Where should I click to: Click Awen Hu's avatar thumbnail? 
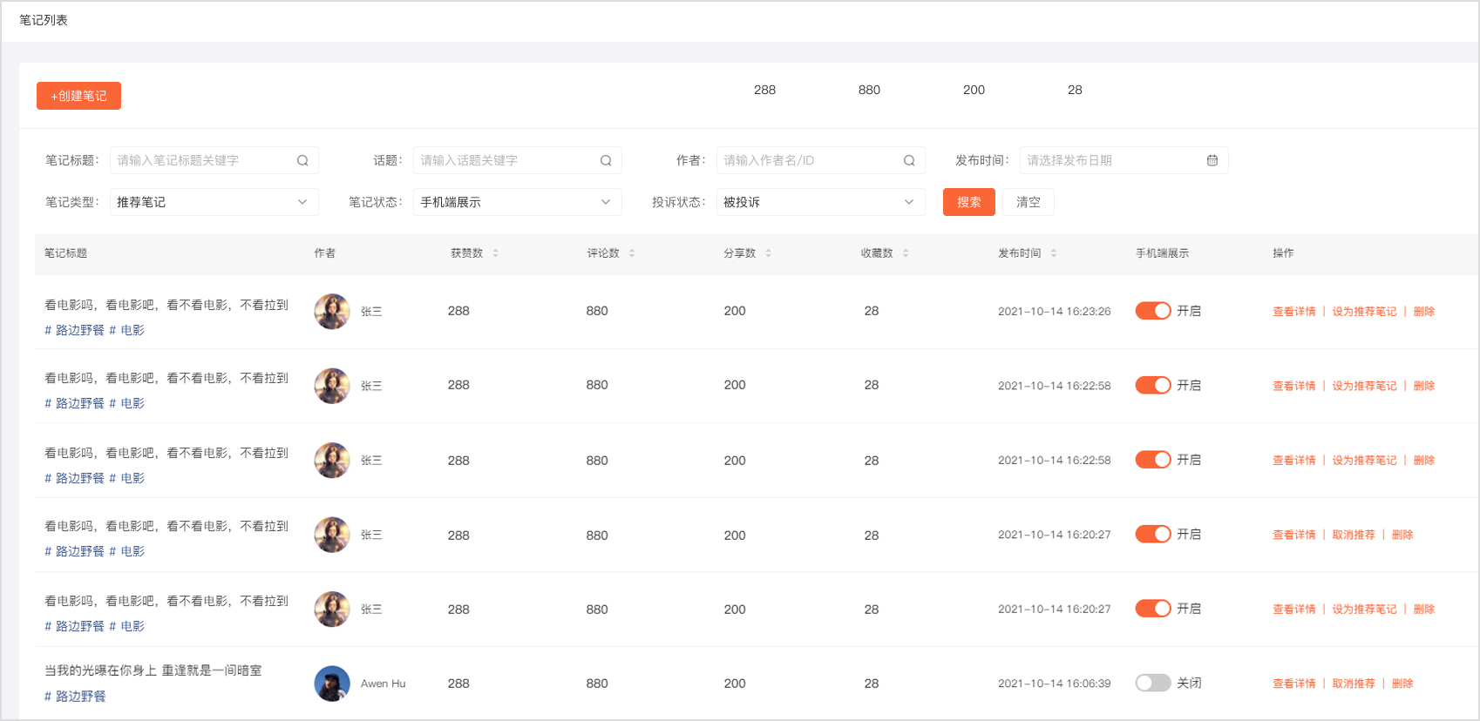[x=332, y=684]
